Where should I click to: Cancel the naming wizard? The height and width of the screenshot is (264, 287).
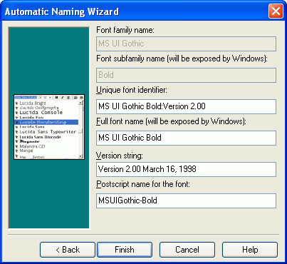[x=187, y=250]
